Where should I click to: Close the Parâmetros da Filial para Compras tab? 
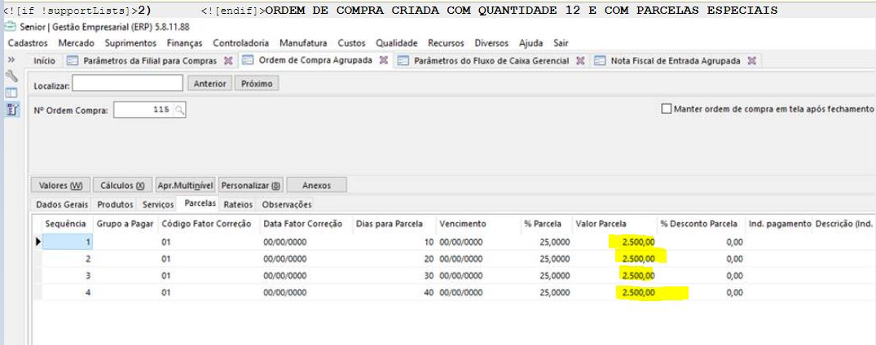tap(228, 60)
